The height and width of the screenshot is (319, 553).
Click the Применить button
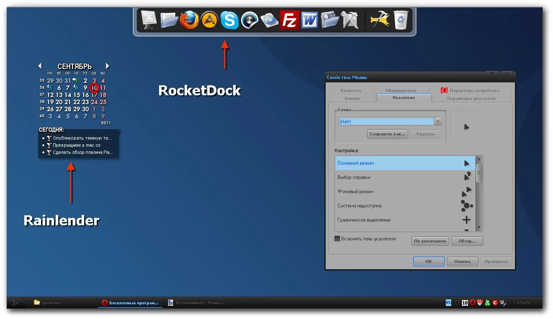click(496, 261)
